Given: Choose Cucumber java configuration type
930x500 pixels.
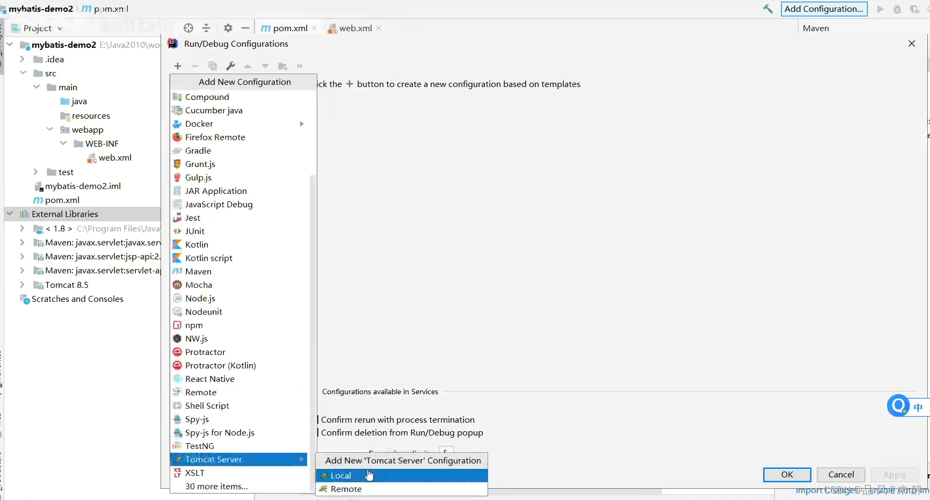Looking at the screenshot, I should point(239,110).
